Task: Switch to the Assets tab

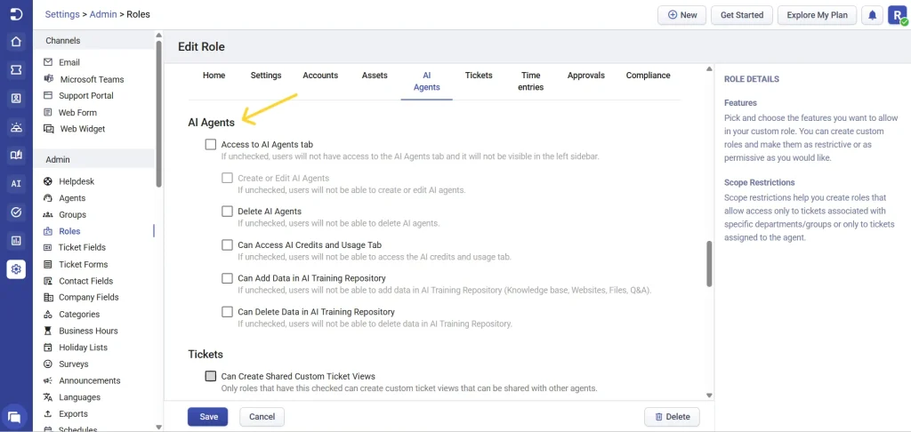Action: pos(375,76)
